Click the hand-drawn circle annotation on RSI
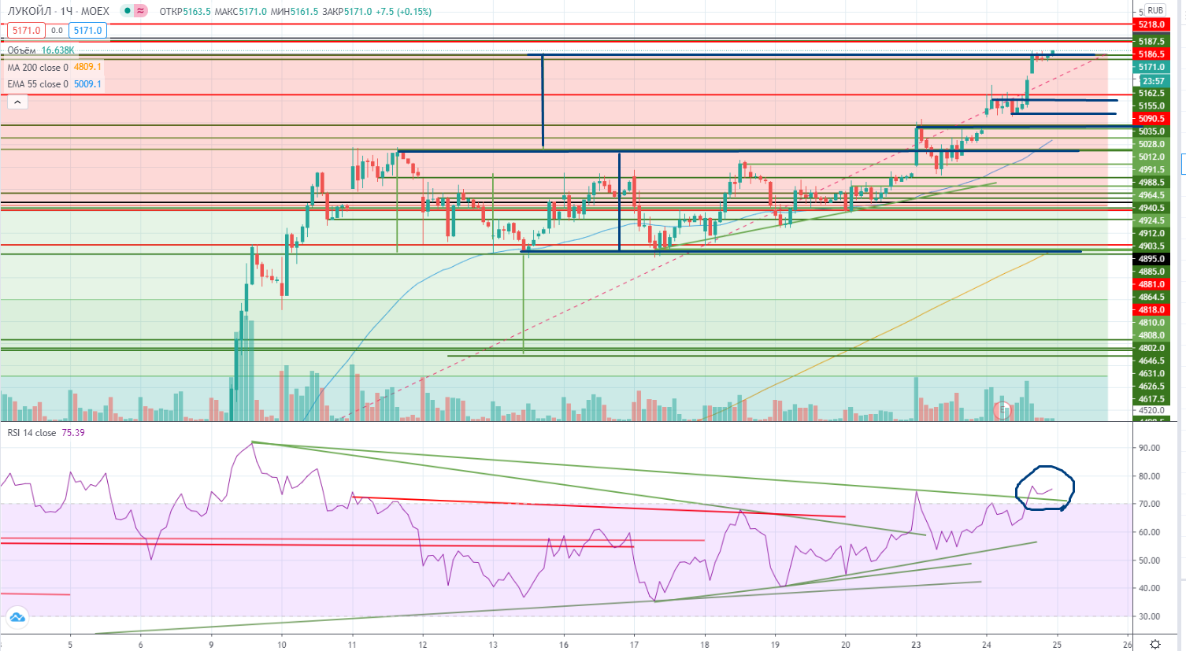 coord(1044,488)
